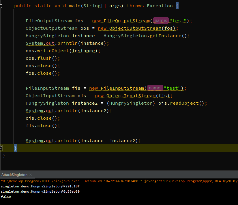Click 'readObject' method call
The width and height of the screenshot is (238, 205).
(x=184, y=103)
